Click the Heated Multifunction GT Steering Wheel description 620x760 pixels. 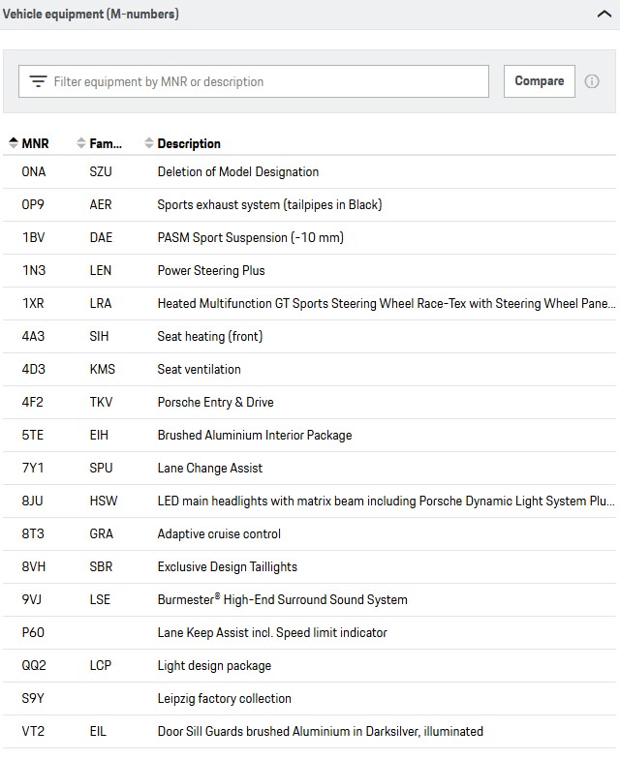pyautogui.click(x=386, y=303)
